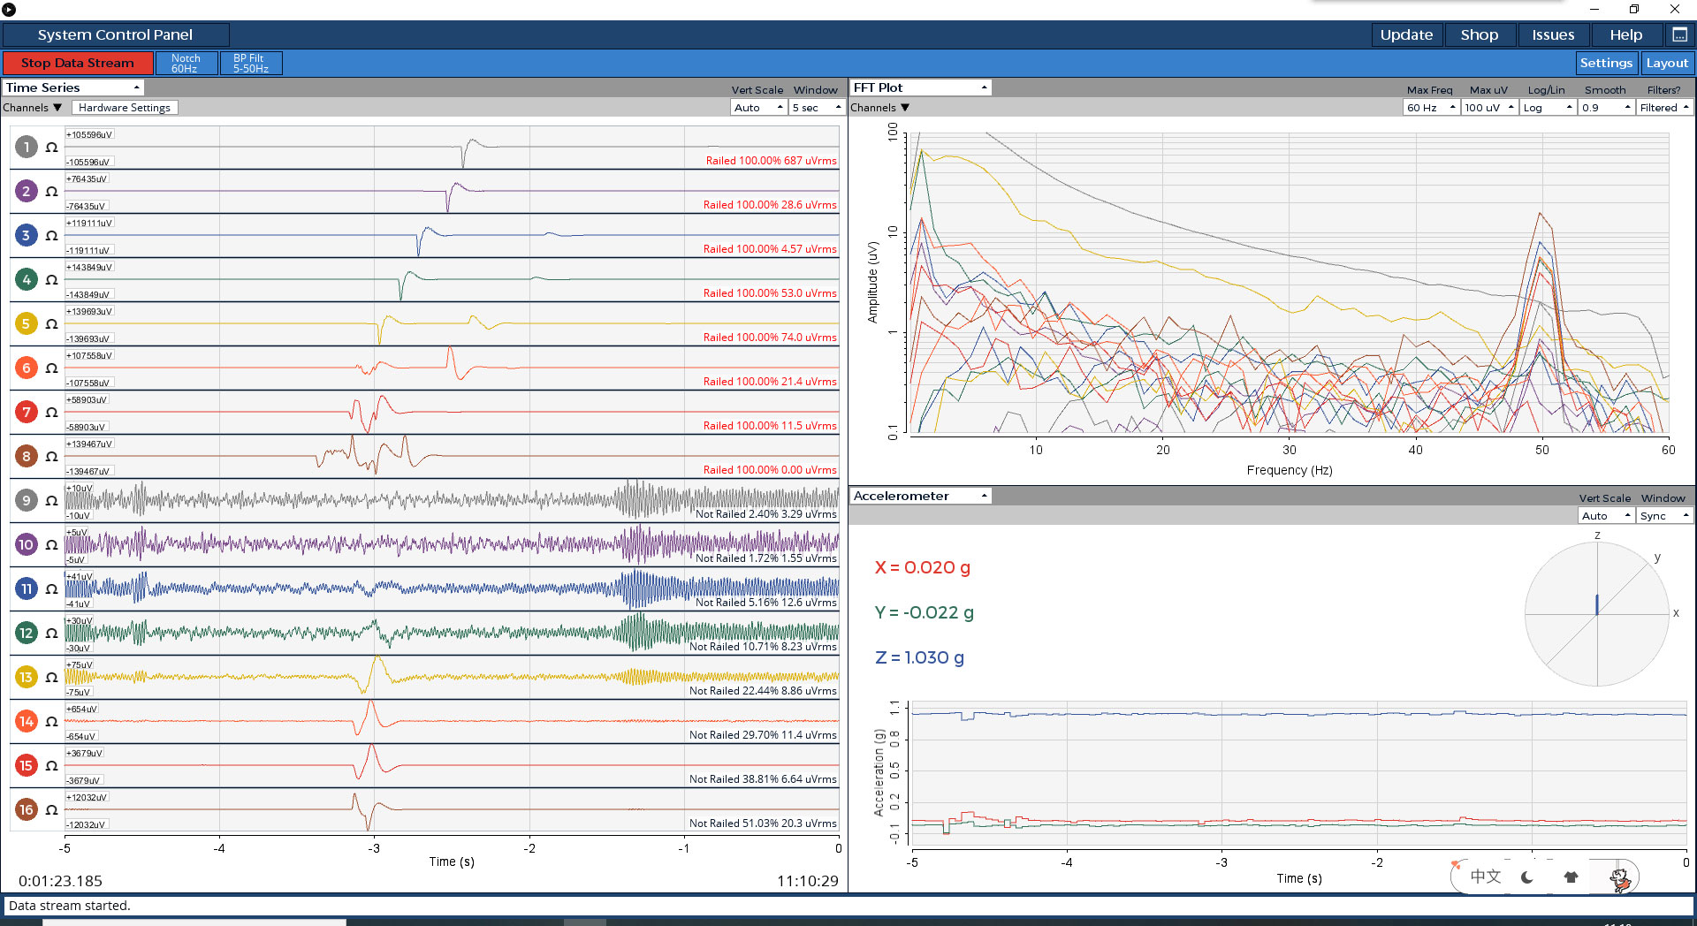
Task: Open the Help menu
Action: tap(1625, 34)
